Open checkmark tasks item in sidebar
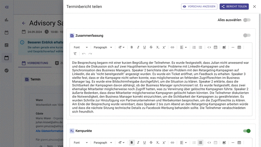The width and height of the screenshot is (261, 147). (x=6, y=70)
